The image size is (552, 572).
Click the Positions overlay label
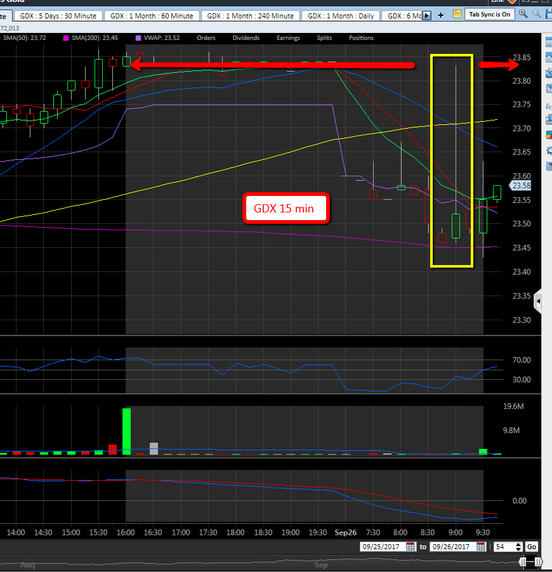click(361, 38)
